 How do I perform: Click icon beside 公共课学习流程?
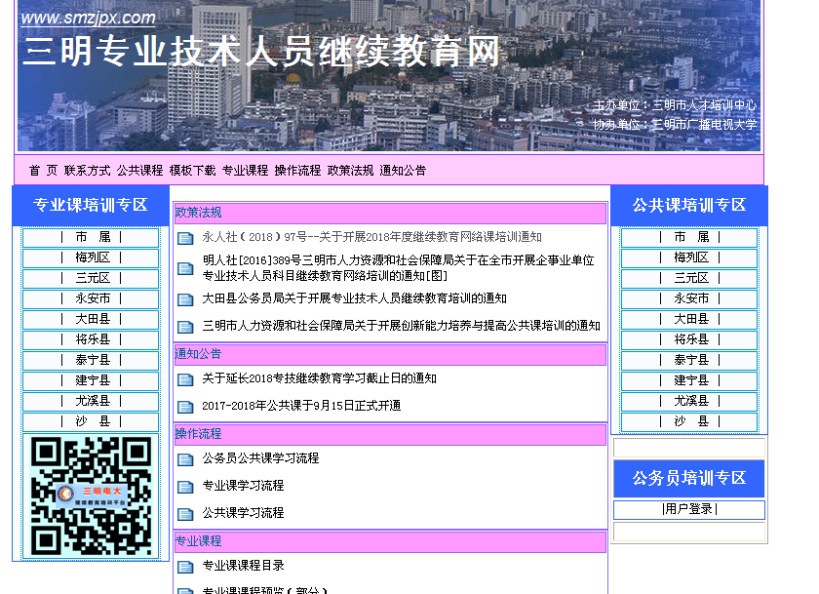[185, 514]
